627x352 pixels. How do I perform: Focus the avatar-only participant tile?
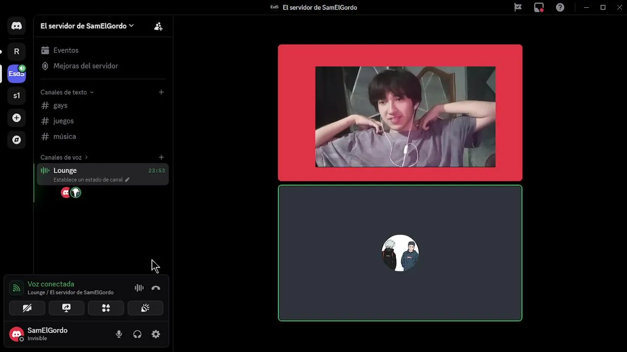pyautogui.click(x=400, y=253)
